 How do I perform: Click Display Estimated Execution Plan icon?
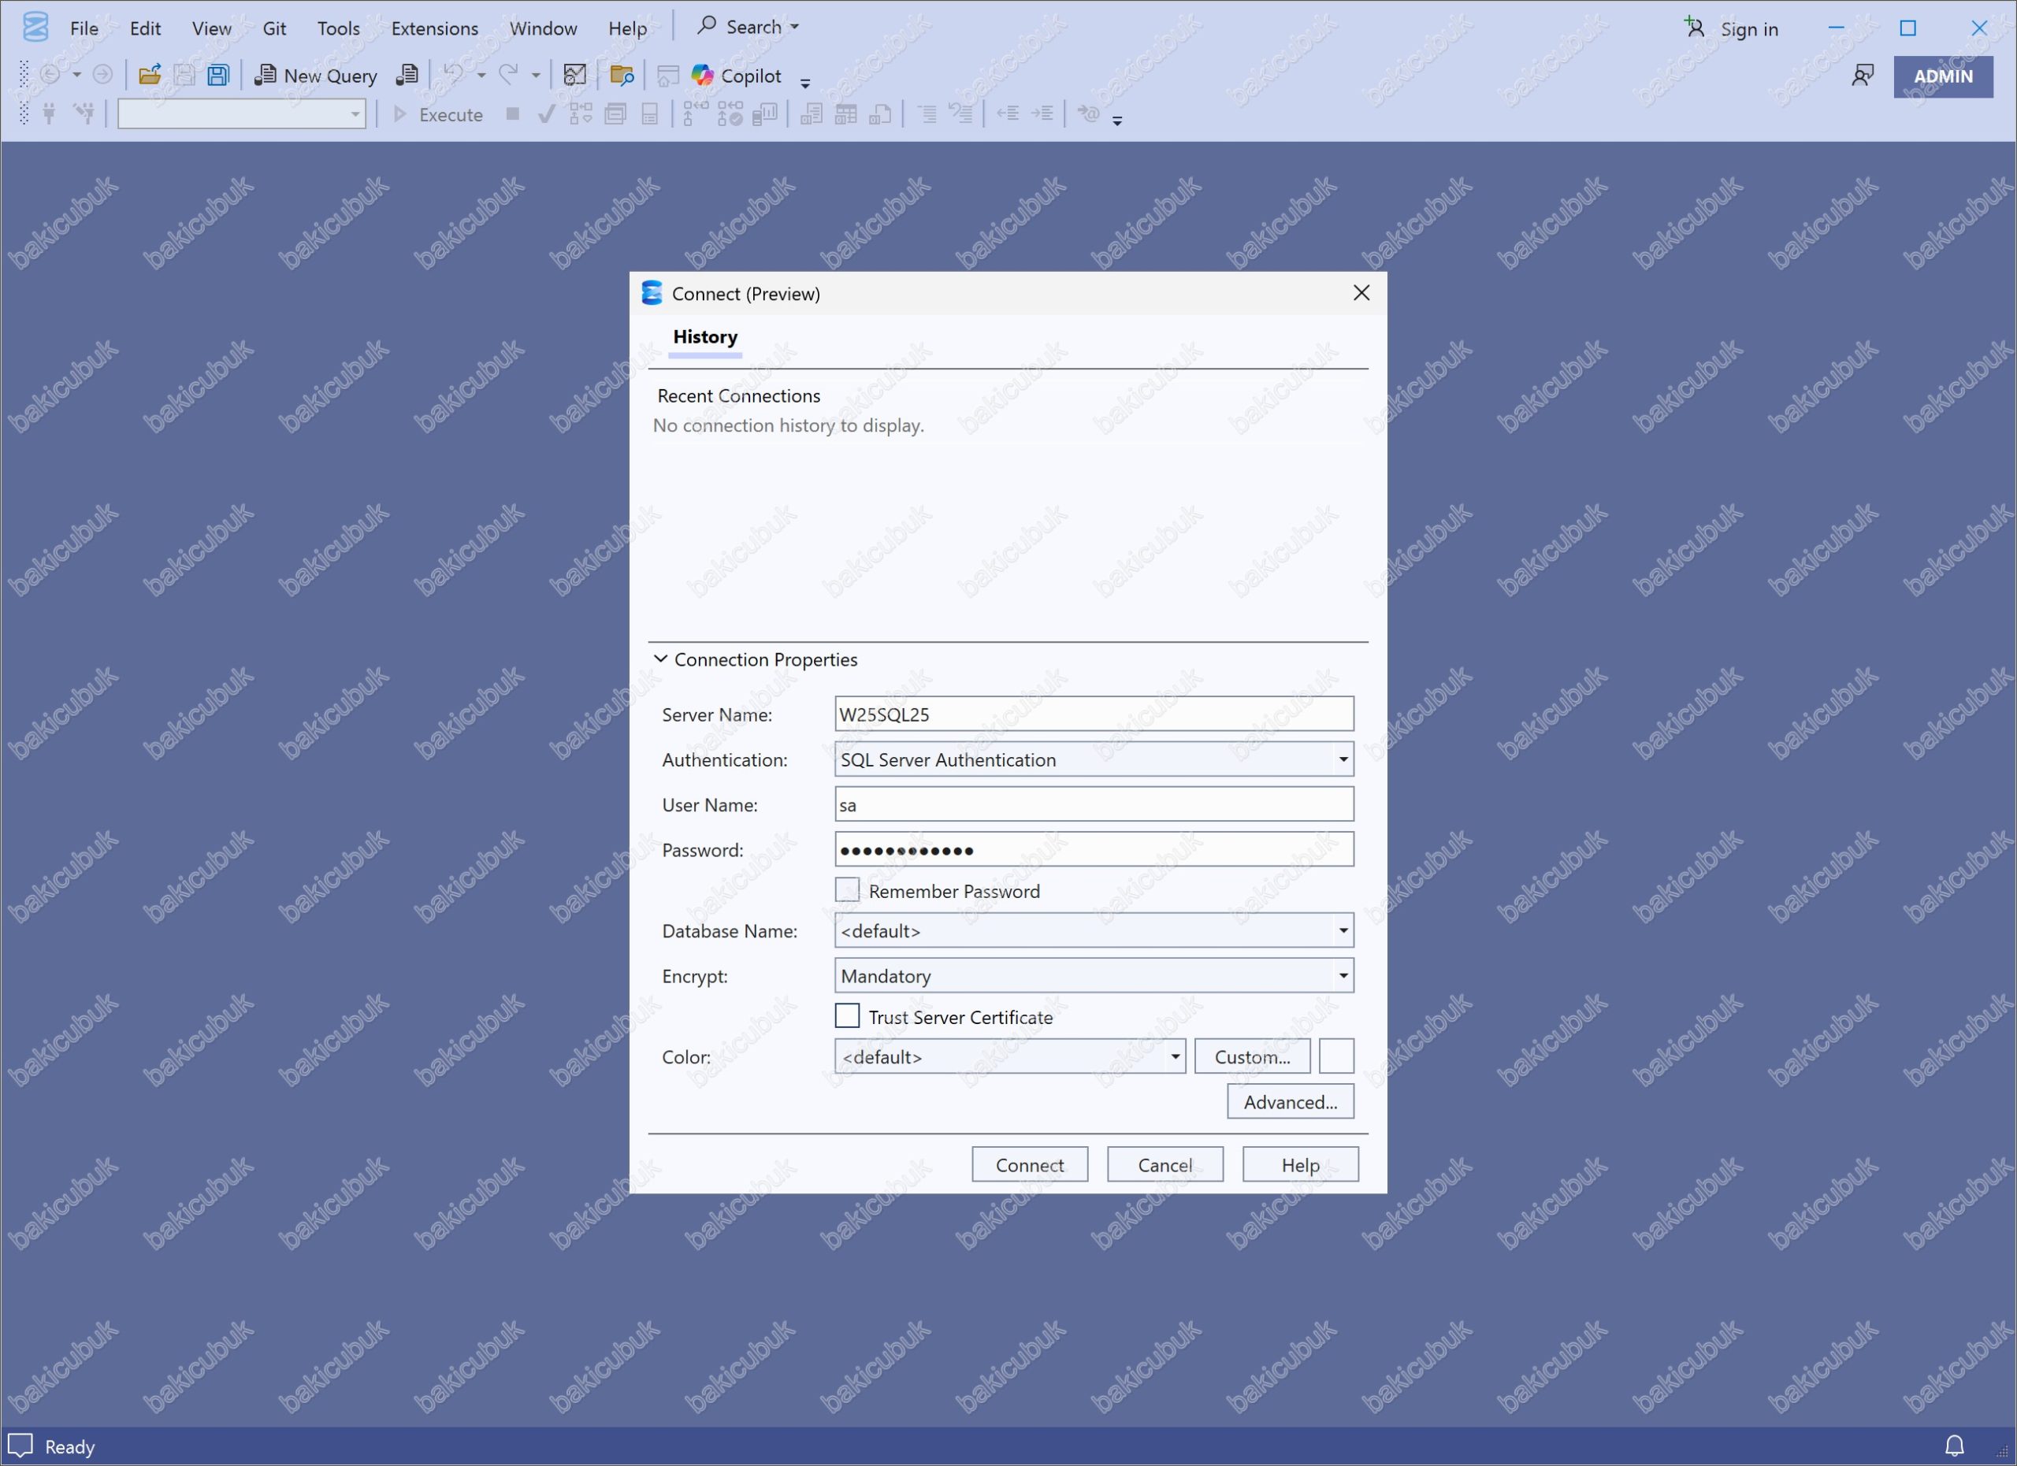point(581,113)
